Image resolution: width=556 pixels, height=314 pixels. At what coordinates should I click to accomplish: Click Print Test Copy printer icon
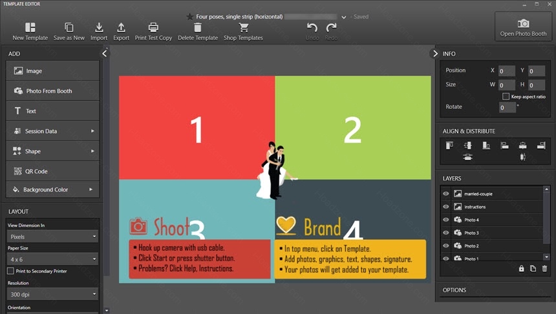pyautogui.click(x=153, y=28)
